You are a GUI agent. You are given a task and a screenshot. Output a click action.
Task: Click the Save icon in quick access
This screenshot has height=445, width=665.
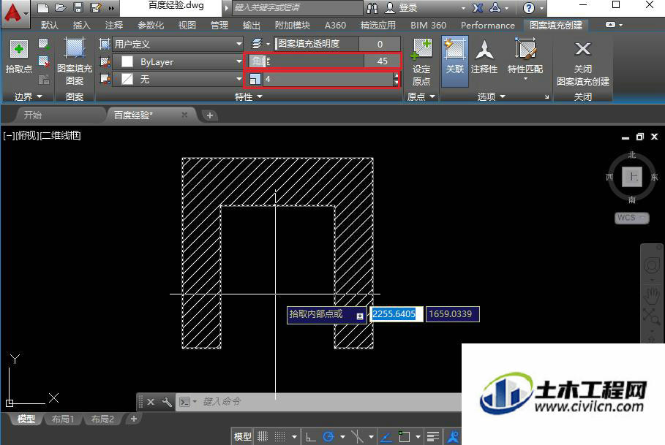click(78, 7)
